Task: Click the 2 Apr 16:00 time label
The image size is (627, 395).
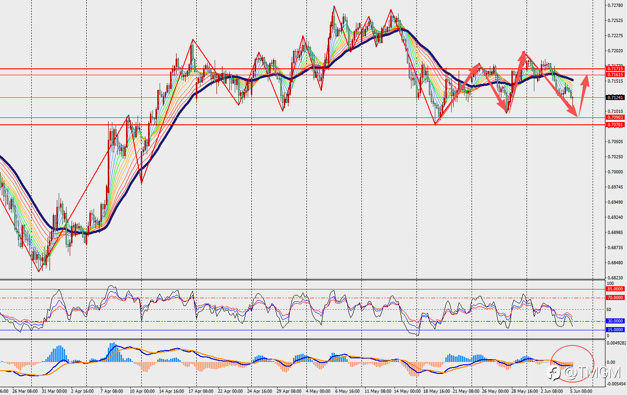Action: 83,391
